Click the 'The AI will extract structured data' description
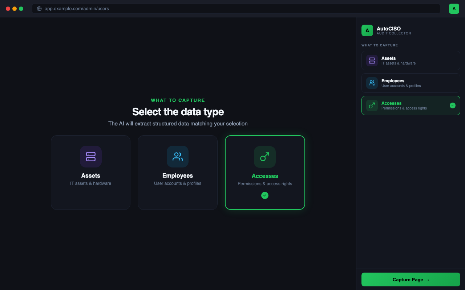This screenshot has height=290, width=465. (x=178, y=124)
